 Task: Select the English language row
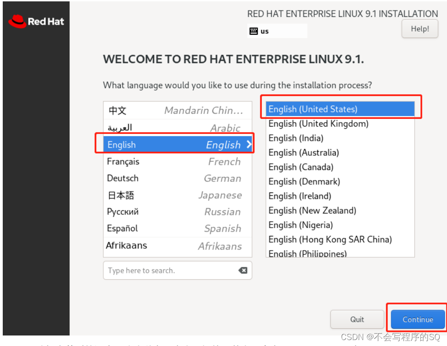coord(178,144)
